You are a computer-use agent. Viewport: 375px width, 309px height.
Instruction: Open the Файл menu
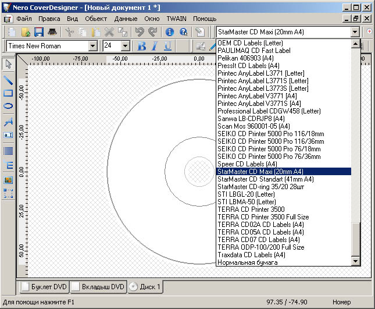(x=24, y=19)
